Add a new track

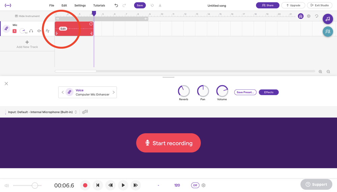tap(27, 44)
